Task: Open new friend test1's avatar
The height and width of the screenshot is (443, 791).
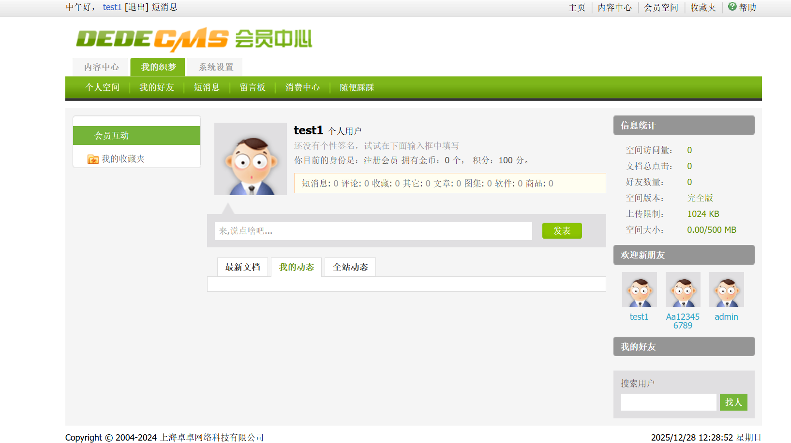Action: pos(639,289)
